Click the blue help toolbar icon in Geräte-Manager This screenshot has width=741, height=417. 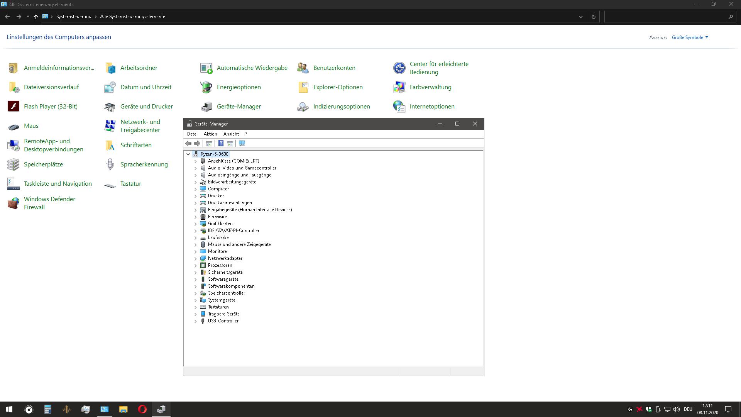(x=221, y=144)
